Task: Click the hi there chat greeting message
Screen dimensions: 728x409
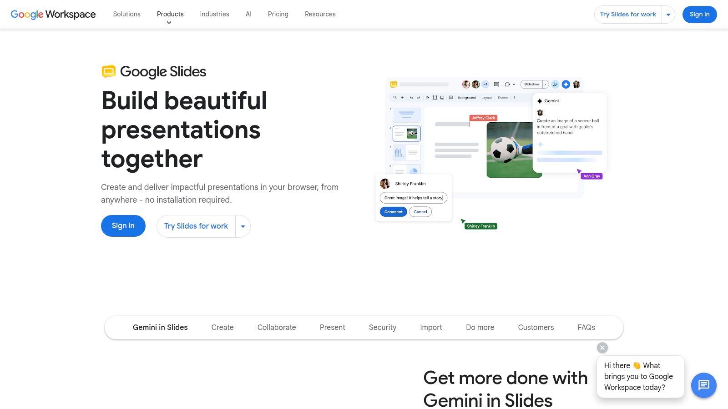Action: click(641, 376)
